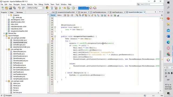
Task: Collapse the com.userlogin.dao package
Action: click(x=6, y=49)
